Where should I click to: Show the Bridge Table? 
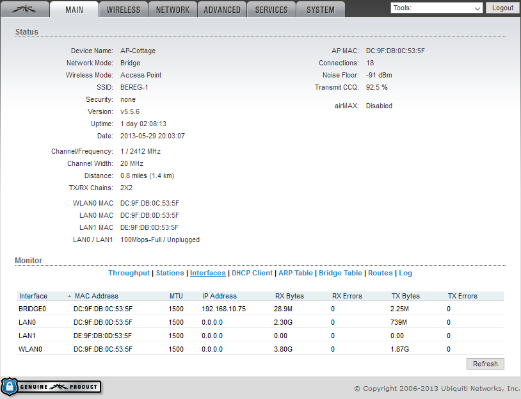click(341, 273)
